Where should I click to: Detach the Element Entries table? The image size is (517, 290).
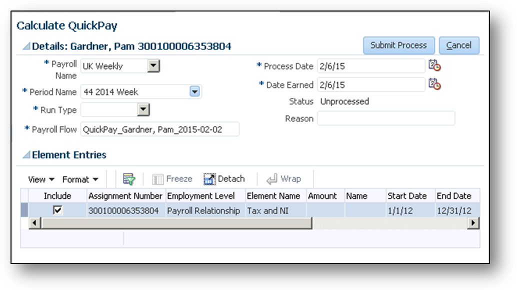coord(224,179)
